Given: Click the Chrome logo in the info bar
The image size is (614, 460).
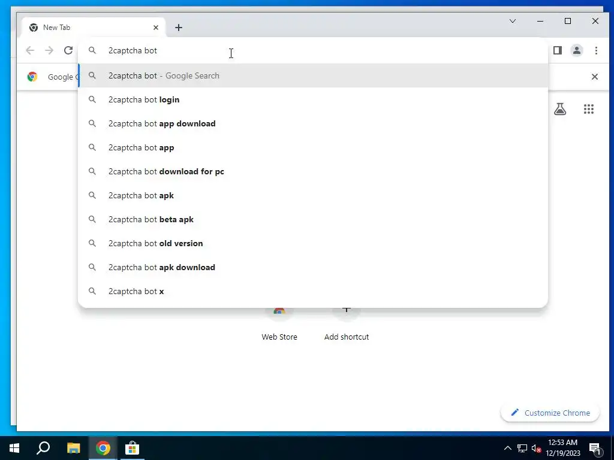Looking at the screenshot, I should pos(32,77).
